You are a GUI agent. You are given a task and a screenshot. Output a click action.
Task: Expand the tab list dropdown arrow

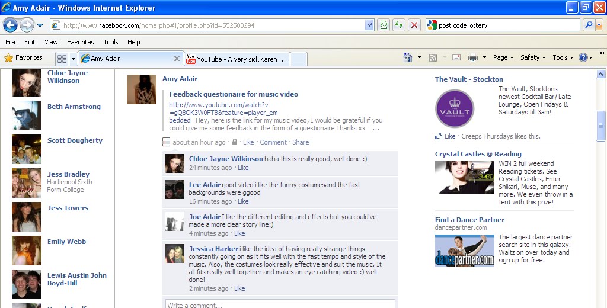(73, 59)
